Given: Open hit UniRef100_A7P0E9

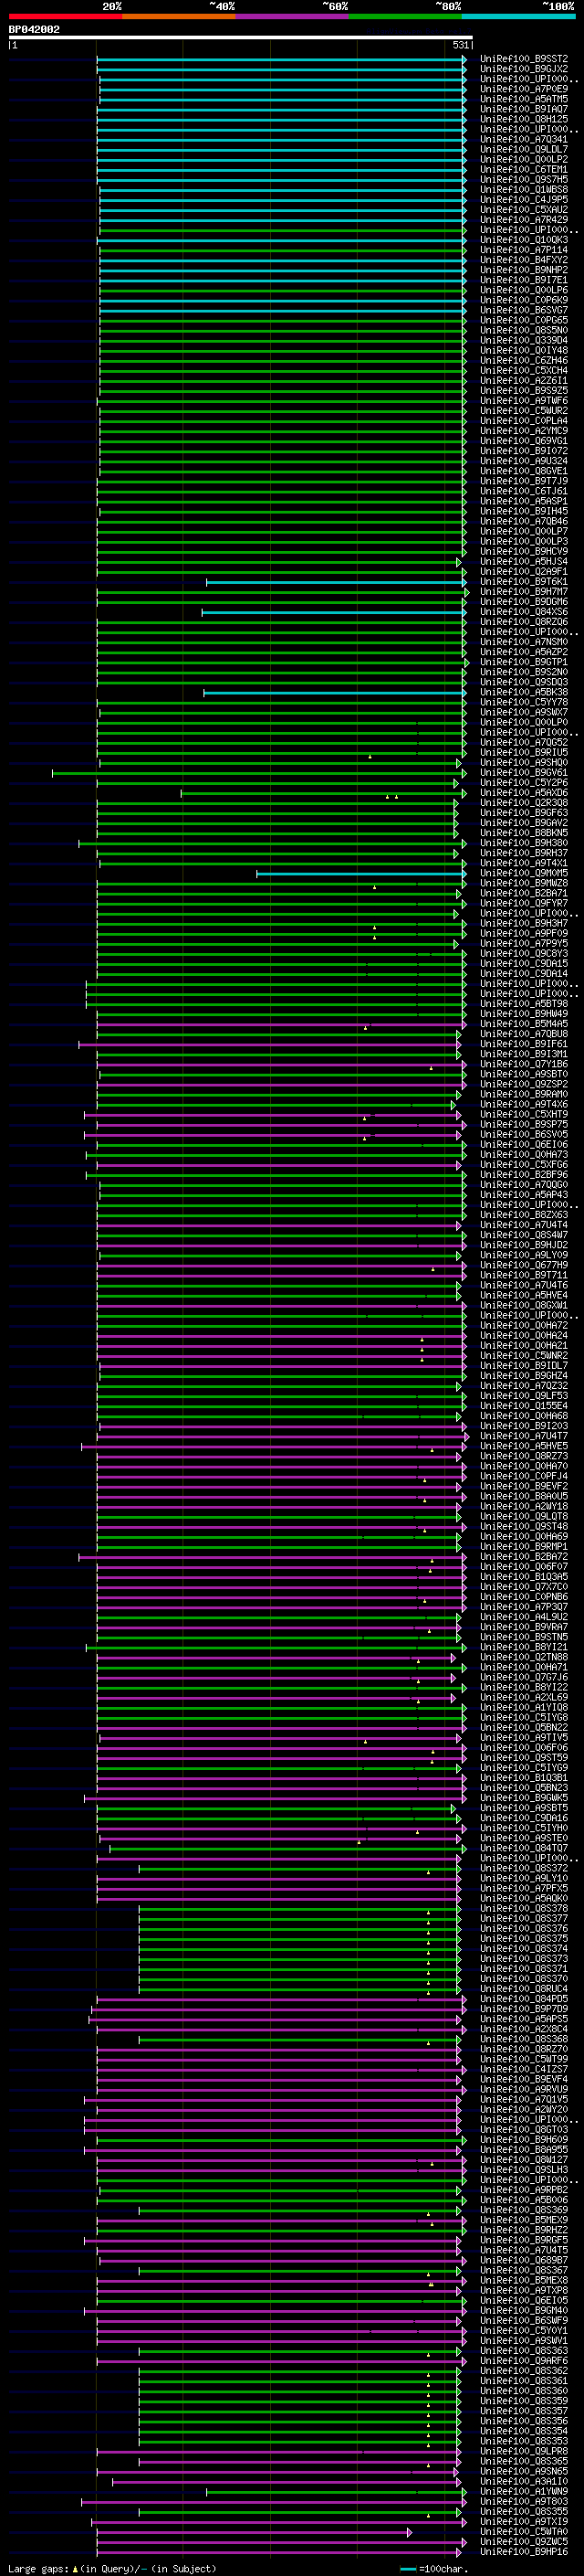Looking at the screenshot, I should (524, 89).
